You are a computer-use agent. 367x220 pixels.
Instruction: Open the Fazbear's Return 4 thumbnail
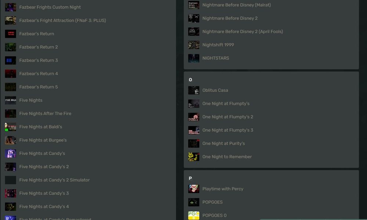[11, 74]
